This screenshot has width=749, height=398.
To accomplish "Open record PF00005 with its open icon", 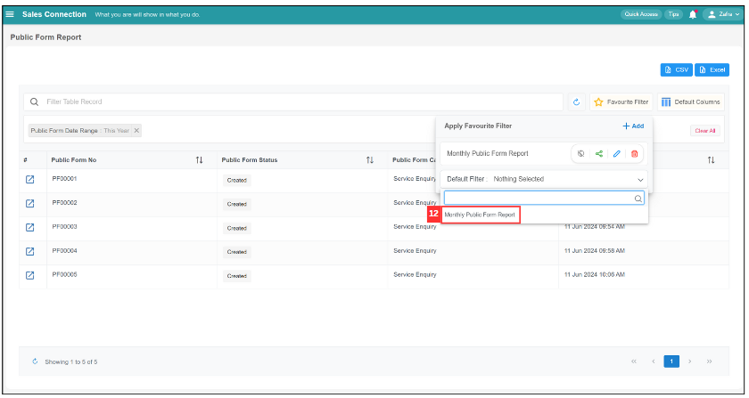I will [x=29, y=275].
